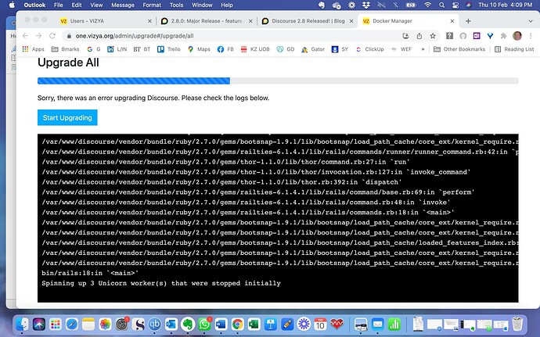Switch to Discourse 2.8 Released Blog tab
The image size is (540, 337).
[x=308, y=21]
